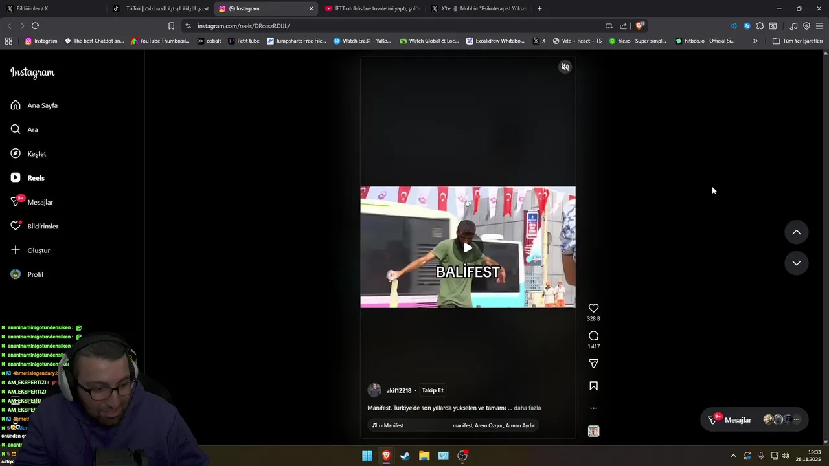This screenshot has width=829, height=466.
Task: Close the Instagram tab
Action: point(311,8)
